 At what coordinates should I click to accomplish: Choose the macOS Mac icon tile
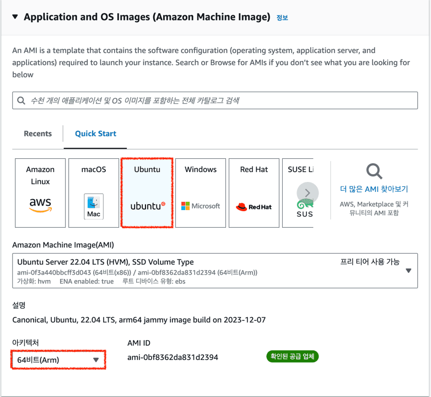94,193
